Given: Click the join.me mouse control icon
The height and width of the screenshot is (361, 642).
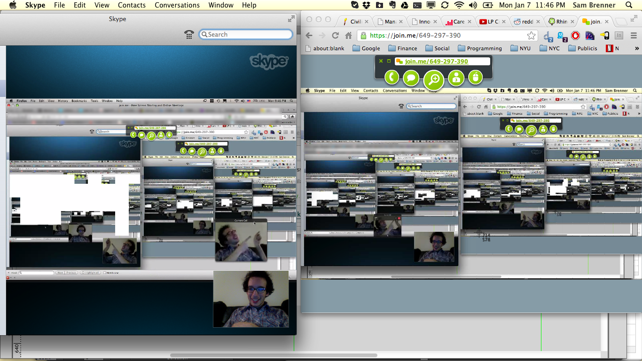Looking at the screenshot, I should pos(475,77).
